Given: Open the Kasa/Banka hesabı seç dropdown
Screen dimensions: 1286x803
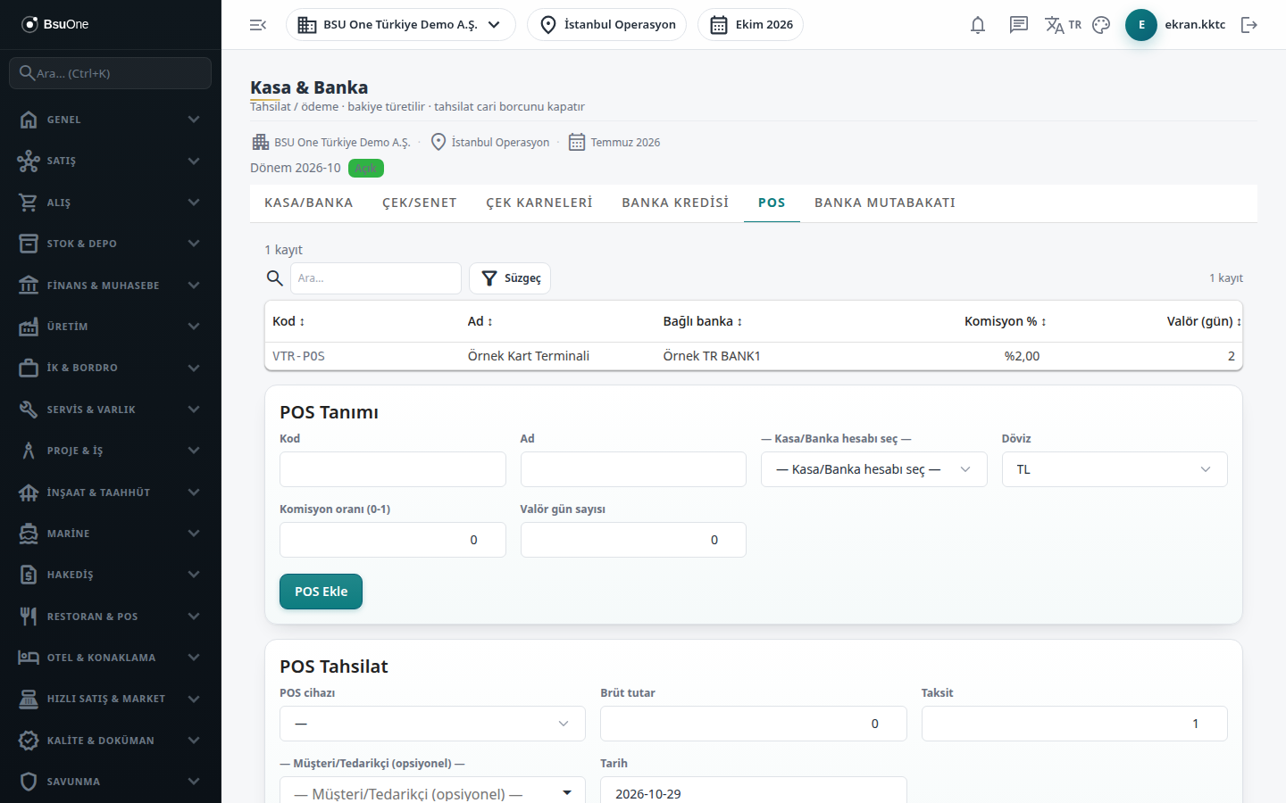Looking at the screenshot, I should click(x=874, y=469).
